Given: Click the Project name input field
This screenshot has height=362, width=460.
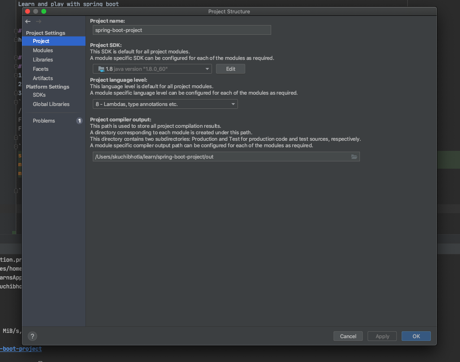Looking at the screenshot, I should pyautogui.click(x=182, y=30).
